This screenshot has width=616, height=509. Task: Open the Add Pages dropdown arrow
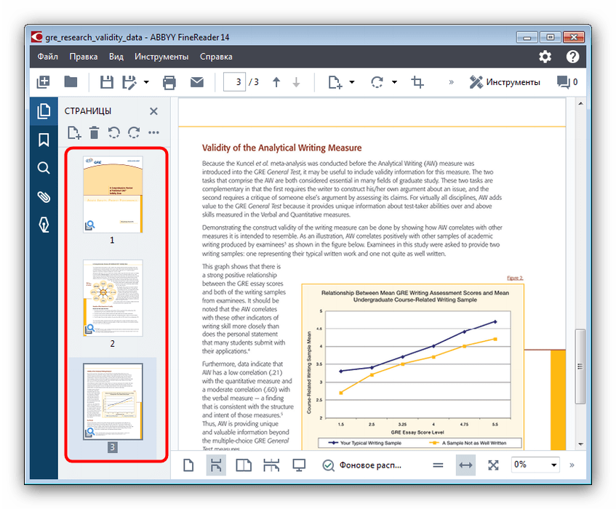click(x=352, y=82)
